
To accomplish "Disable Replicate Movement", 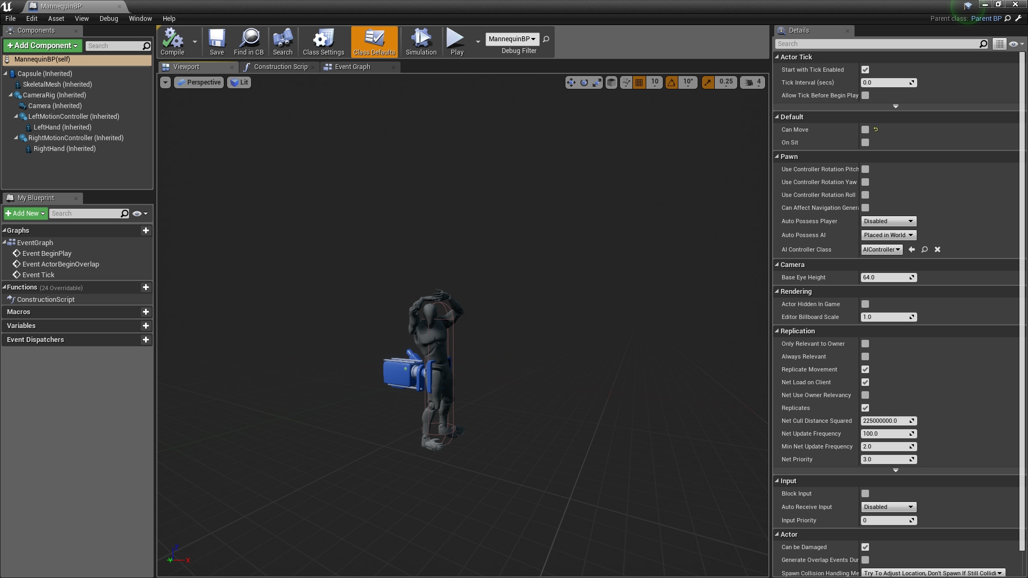I will click(865, 369).
